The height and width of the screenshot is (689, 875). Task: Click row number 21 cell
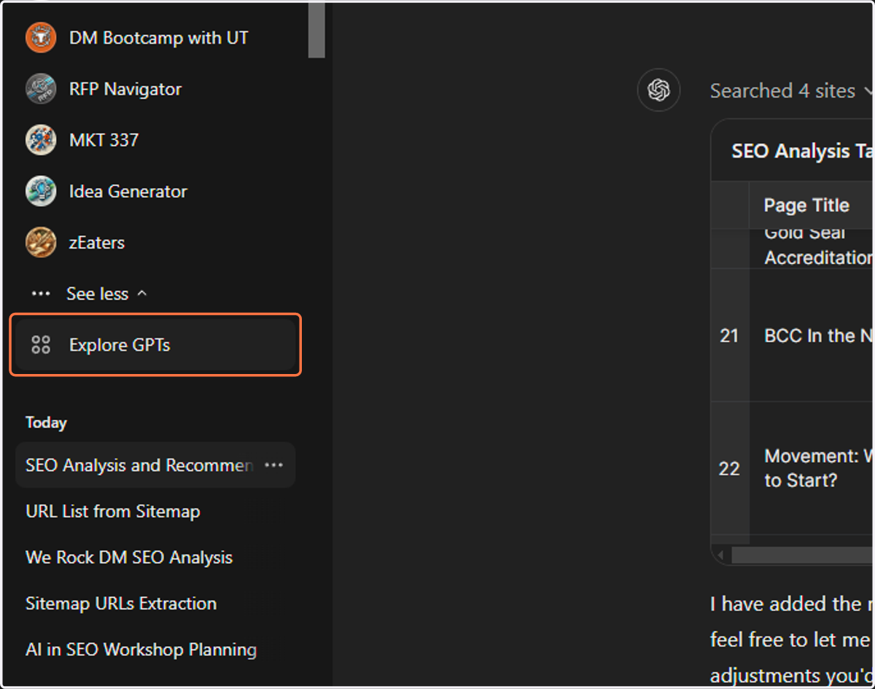[729, 335]
